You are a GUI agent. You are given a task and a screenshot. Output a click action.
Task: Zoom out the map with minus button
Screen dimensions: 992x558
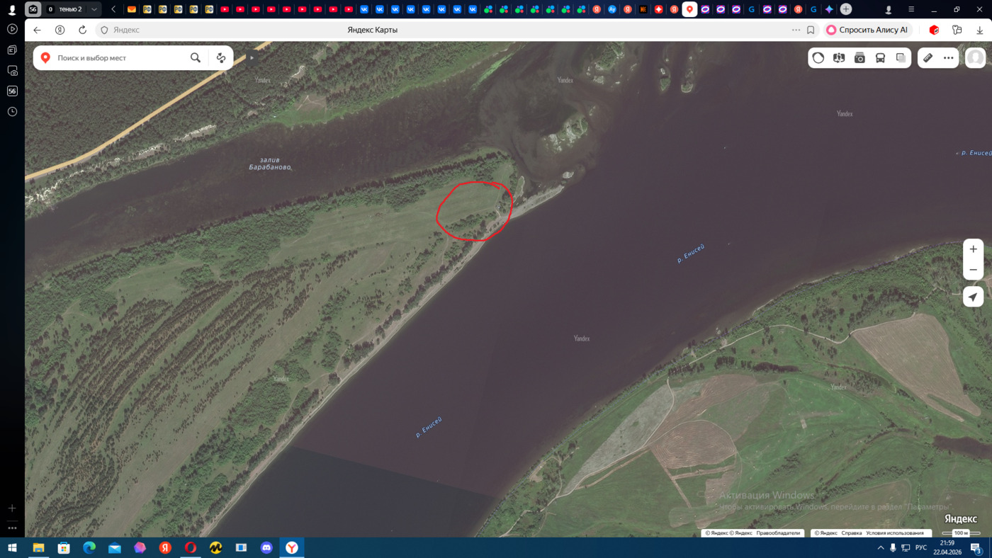click(x=973, y=270)
